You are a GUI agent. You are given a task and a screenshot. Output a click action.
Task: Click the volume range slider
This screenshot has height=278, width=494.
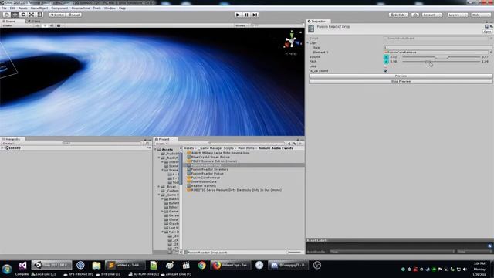441,57
